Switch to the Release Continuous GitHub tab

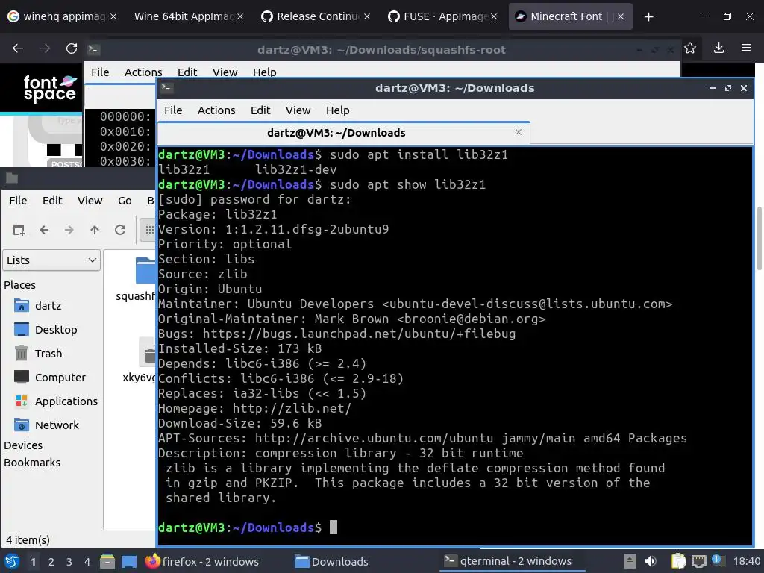tap(315, 16)
